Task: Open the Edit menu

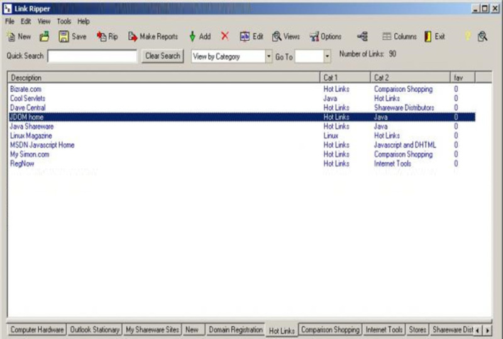Action: point(26,21)
